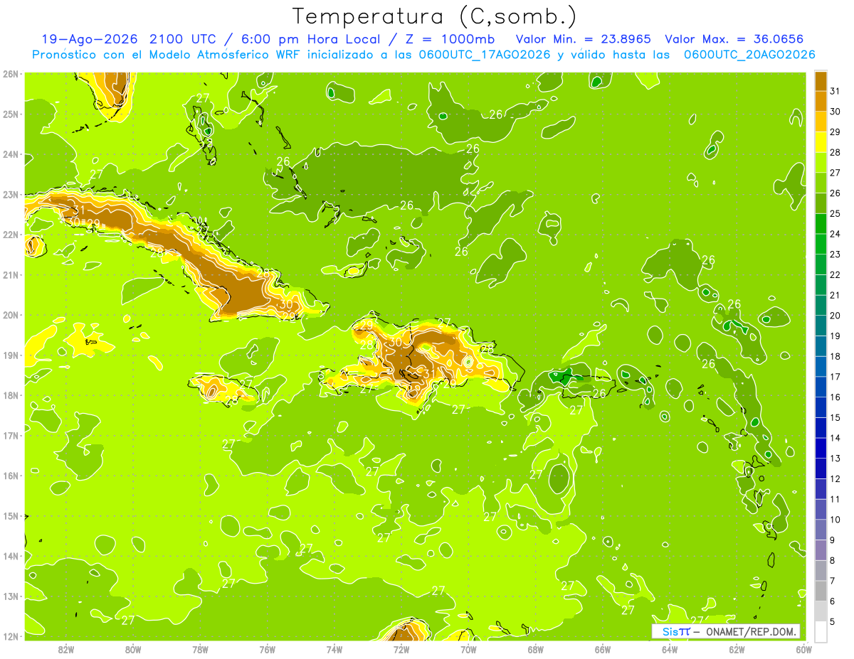Click latitude axis label '26N'
Image resolution: width=854 pixels, height=659 pixels.
point(11,74)
